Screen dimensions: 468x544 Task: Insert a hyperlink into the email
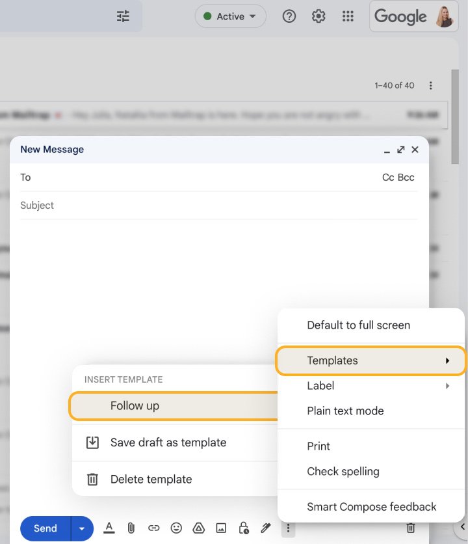154,528
